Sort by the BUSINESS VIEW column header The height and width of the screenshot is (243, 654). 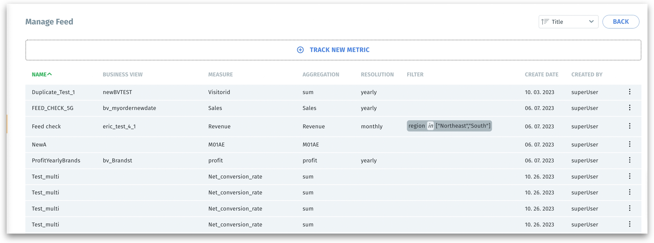(x=123, y=74)
